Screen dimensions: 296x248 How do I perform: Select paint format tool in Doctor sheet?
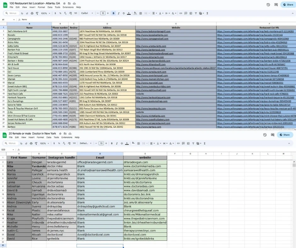click(36, 144)
